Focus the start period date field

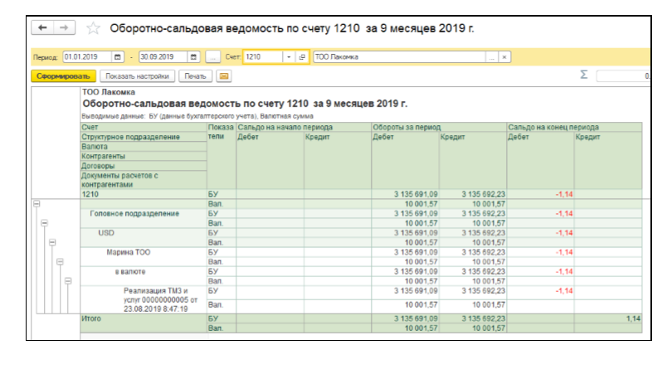pyautogui.click(x=87, y=57)
